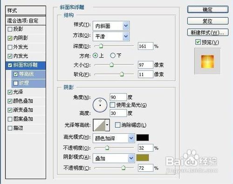Select the 下 direction radio button

point(113,56)
